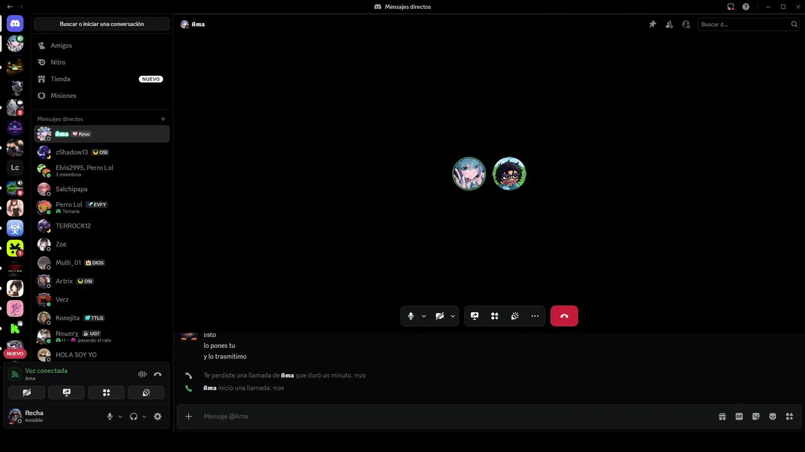Open conversation with HOLA SOY YO
The width and height of the screenshot is (805, 452).
(102, 355)
